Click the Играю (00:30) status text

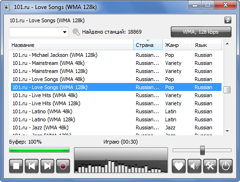[120, 142]
